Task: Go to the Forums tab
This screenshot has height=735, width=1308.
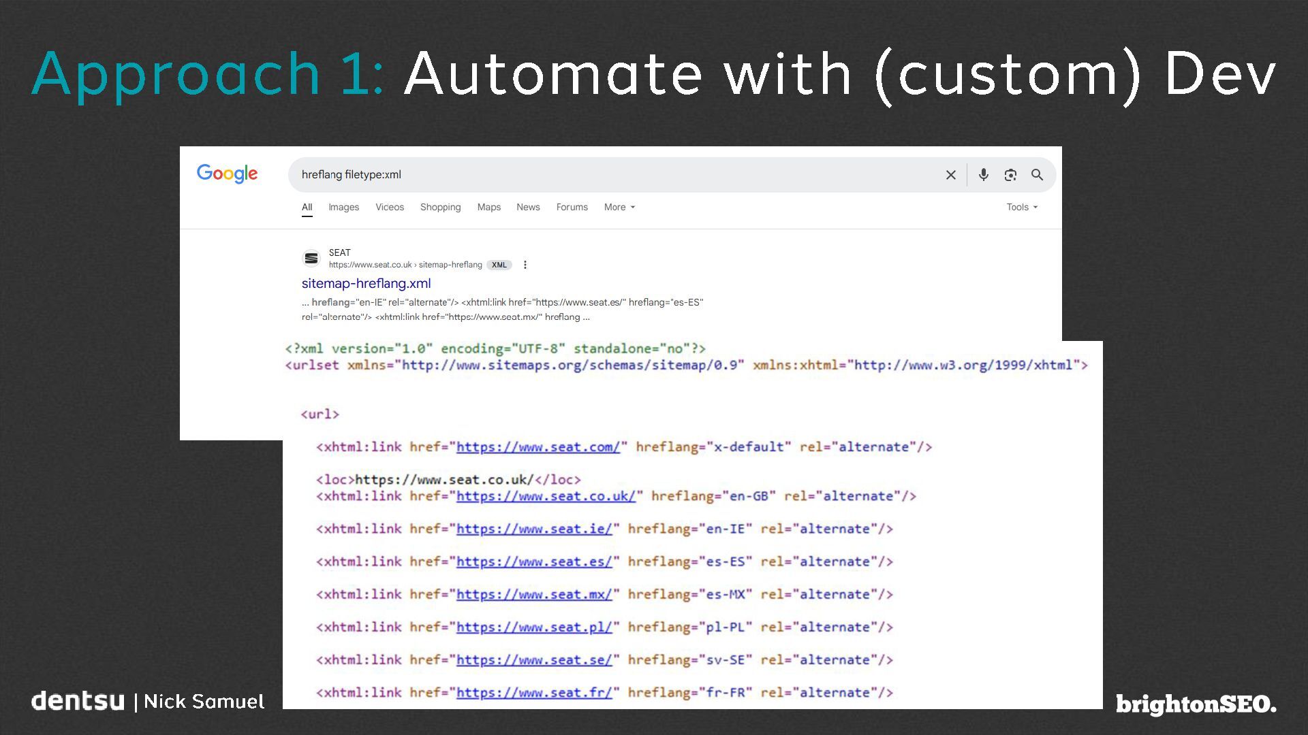Action: 572,207
